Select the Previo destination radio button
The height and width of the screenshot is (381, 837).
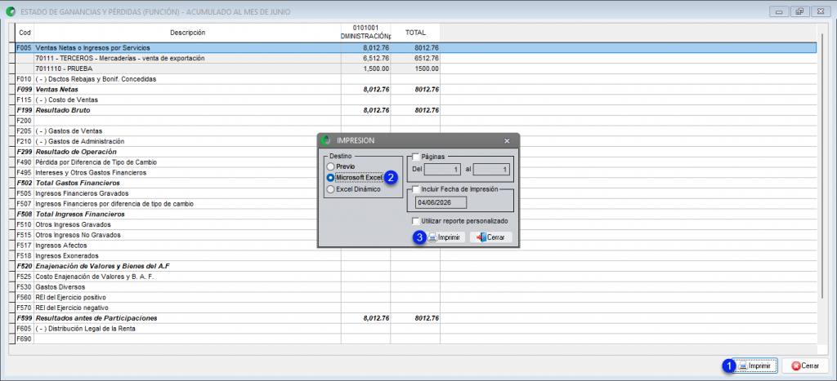pyautogui.click(x=332, y=166)
